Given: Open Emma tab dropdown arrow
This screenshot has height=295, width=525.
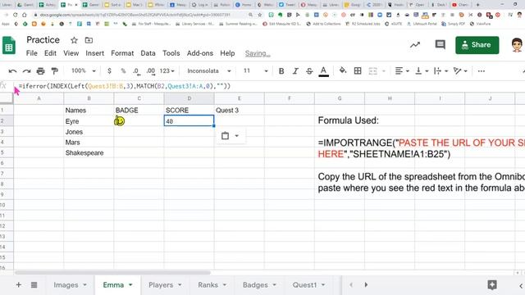Looking at the screenshot, I should click(x=130, y=285).
